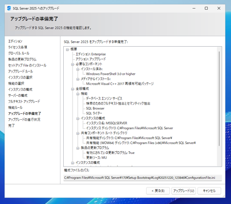This screenshot has height=204, width=231.
Task: Select エディション: Enterprise tree row
Action: click(x=91, y=54)
